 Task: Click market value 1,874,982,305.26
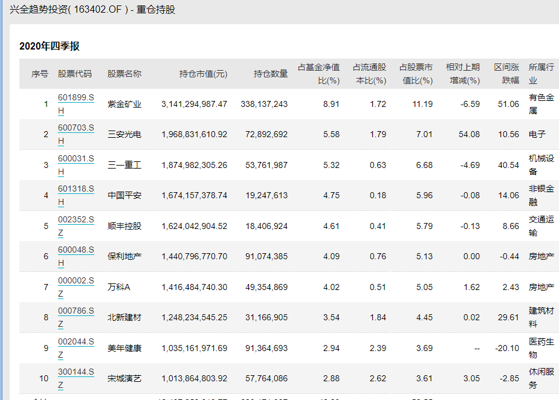pyautogui.click(x=195, y=165)
